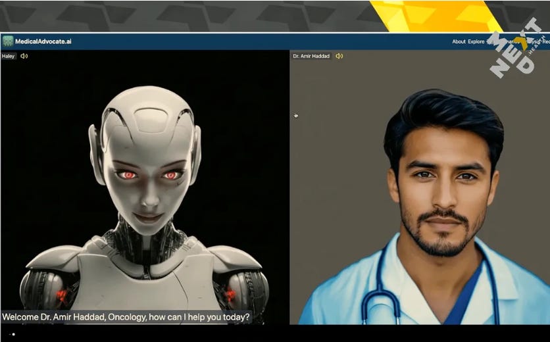Click the welcome subtitle caption text
This screenshot has width=550, height=342.
126,317
